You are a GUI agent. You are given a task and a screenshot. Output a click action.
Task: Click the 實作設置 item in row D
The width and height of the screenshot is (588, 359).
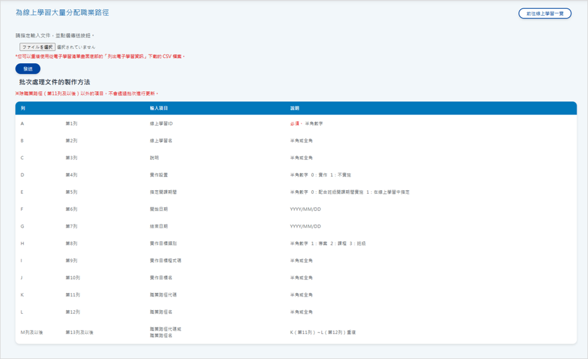pyautogui.click(x=158, y=175)
